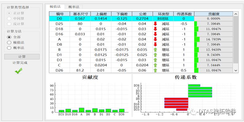Click the D25 red bar in 传递系数 chart

tap(182, 109)
